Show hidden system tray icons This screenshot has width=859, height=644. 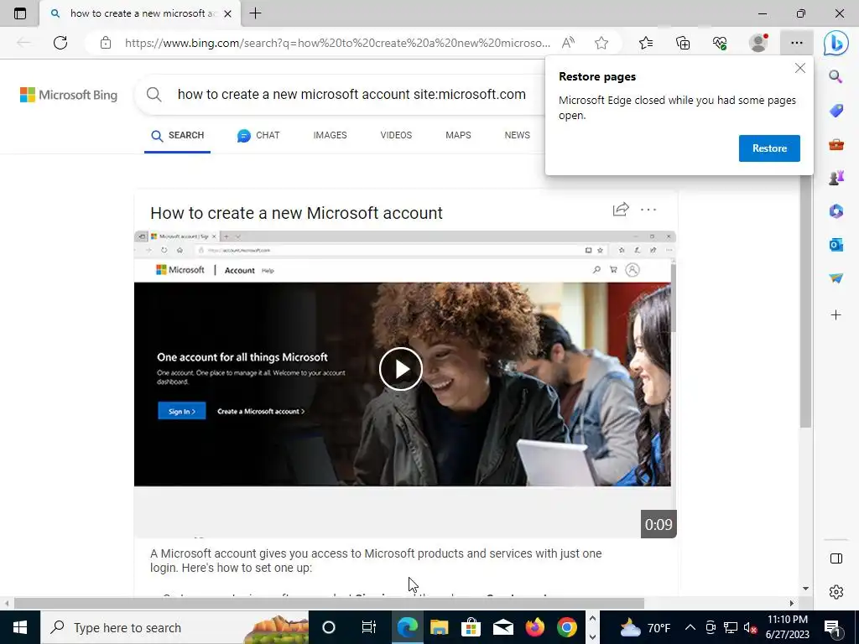(x=690, y=627)
